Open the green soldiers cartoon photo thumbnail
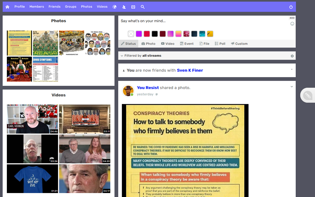Screen dimensions: 315x197 45,43
